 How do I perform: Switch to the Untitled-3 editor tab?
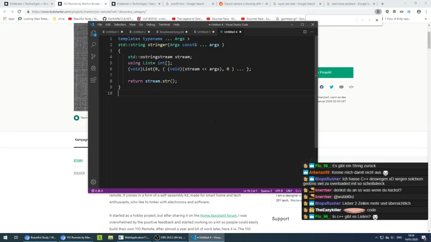[x=204, y=32]
